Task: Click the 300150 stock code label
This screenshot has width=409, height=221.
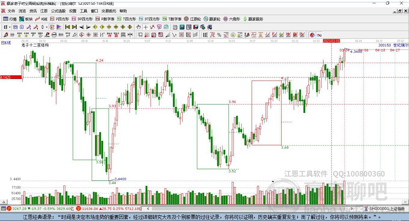Action: [385, 45]
